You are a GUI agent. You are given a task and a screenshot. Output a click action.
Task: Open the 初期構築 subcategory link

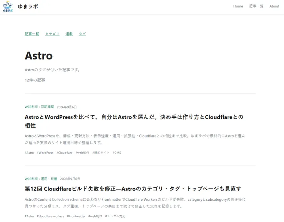tap(47, 107)
